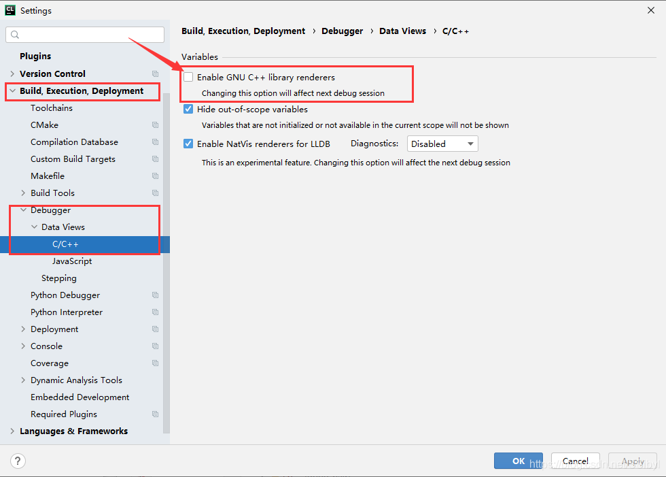
Task: Click project-level icon next to Compilation Database
Action: pyautogui.click(x=156, y=142)
